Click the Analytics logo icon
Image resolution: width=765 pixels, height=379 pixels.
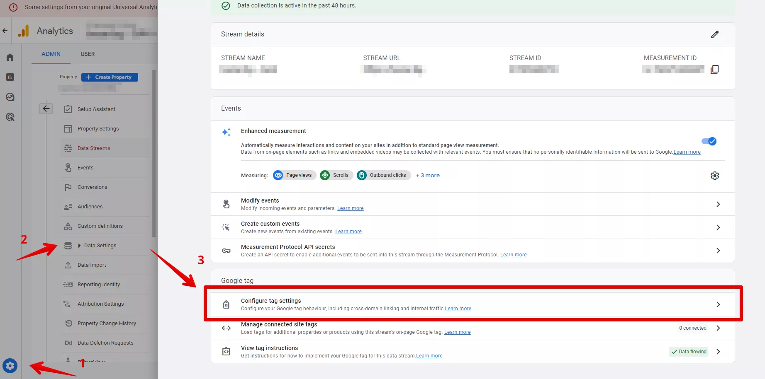(x=24, y=31)
